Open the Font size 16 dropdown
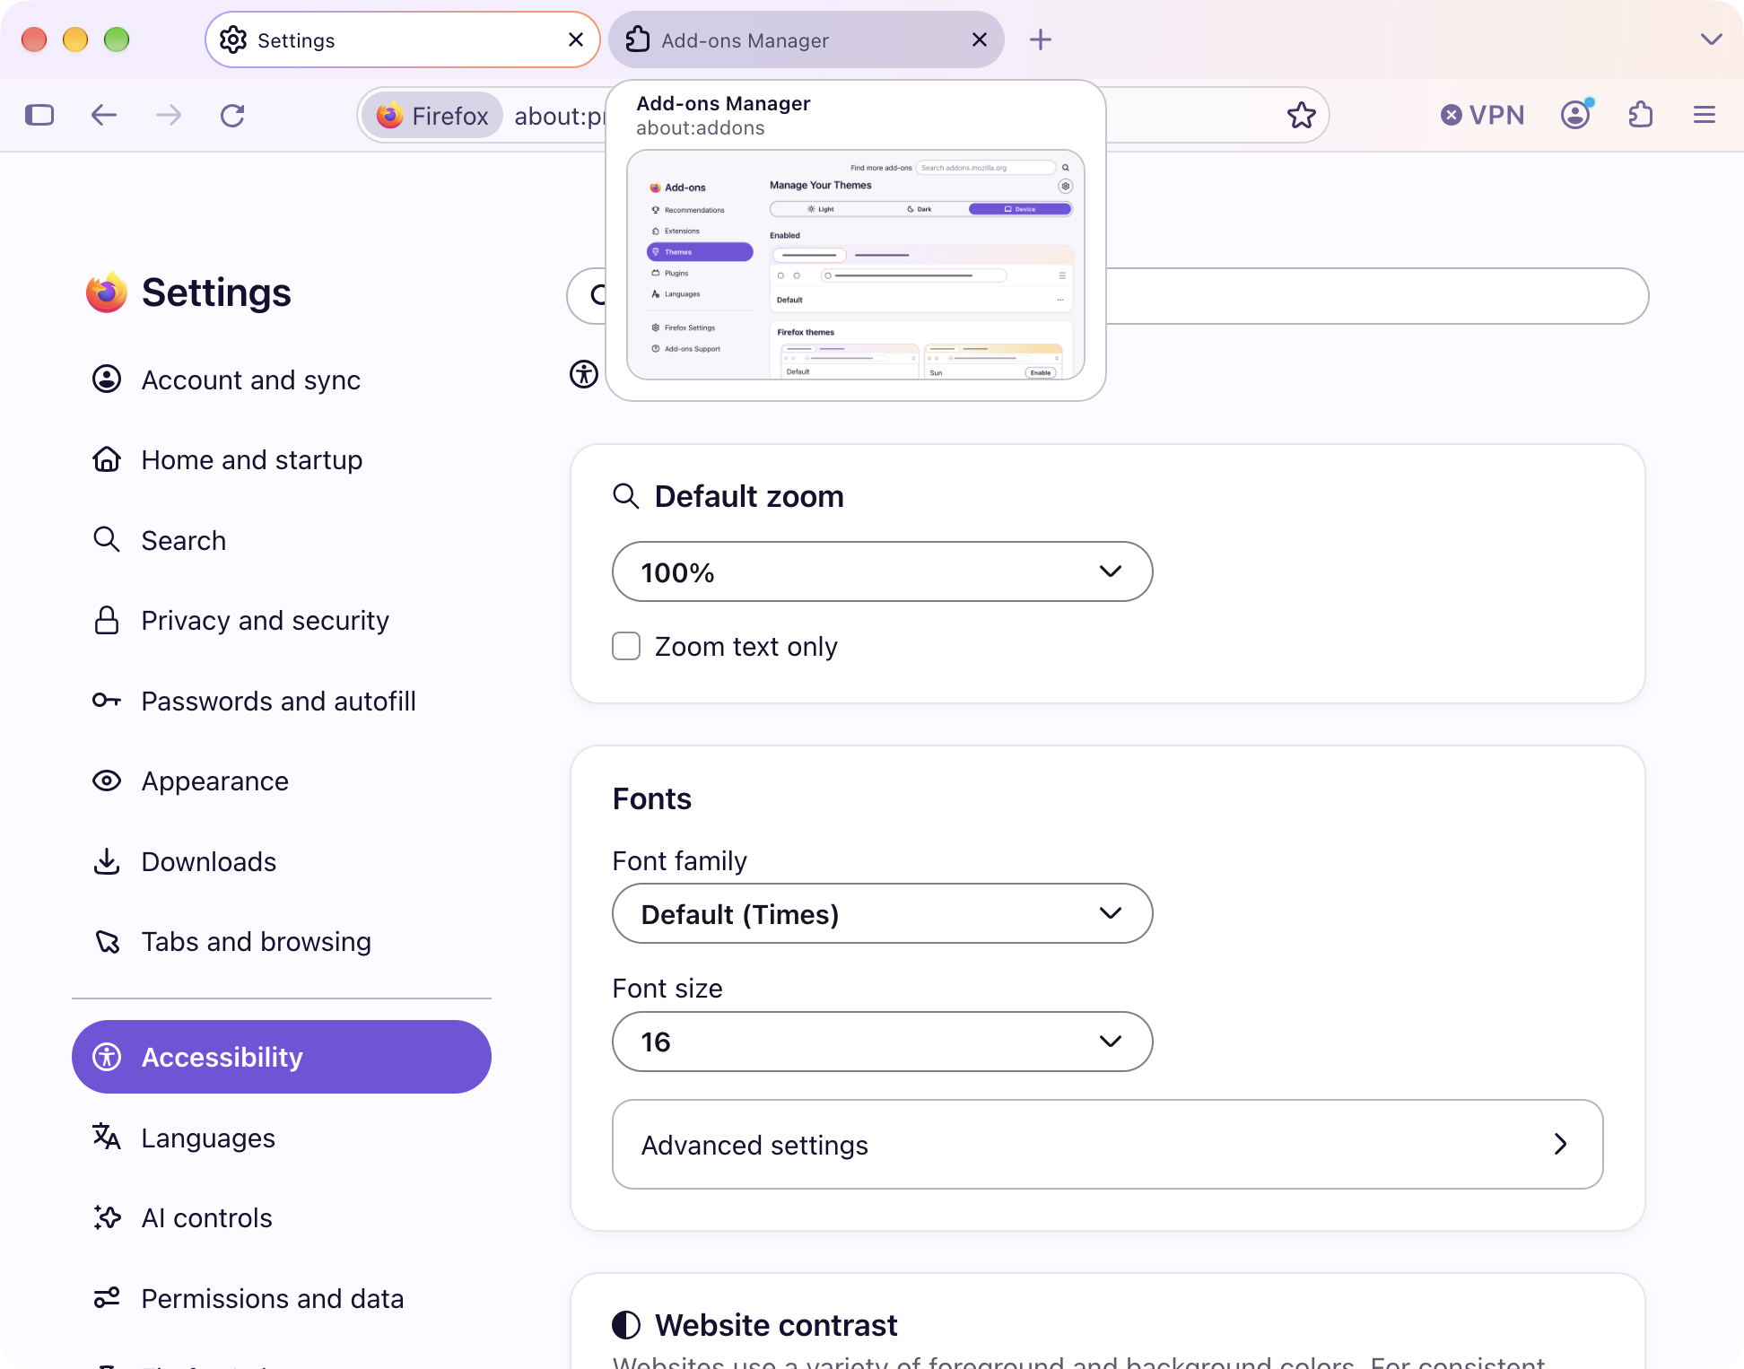 [x=882, y=1042]
